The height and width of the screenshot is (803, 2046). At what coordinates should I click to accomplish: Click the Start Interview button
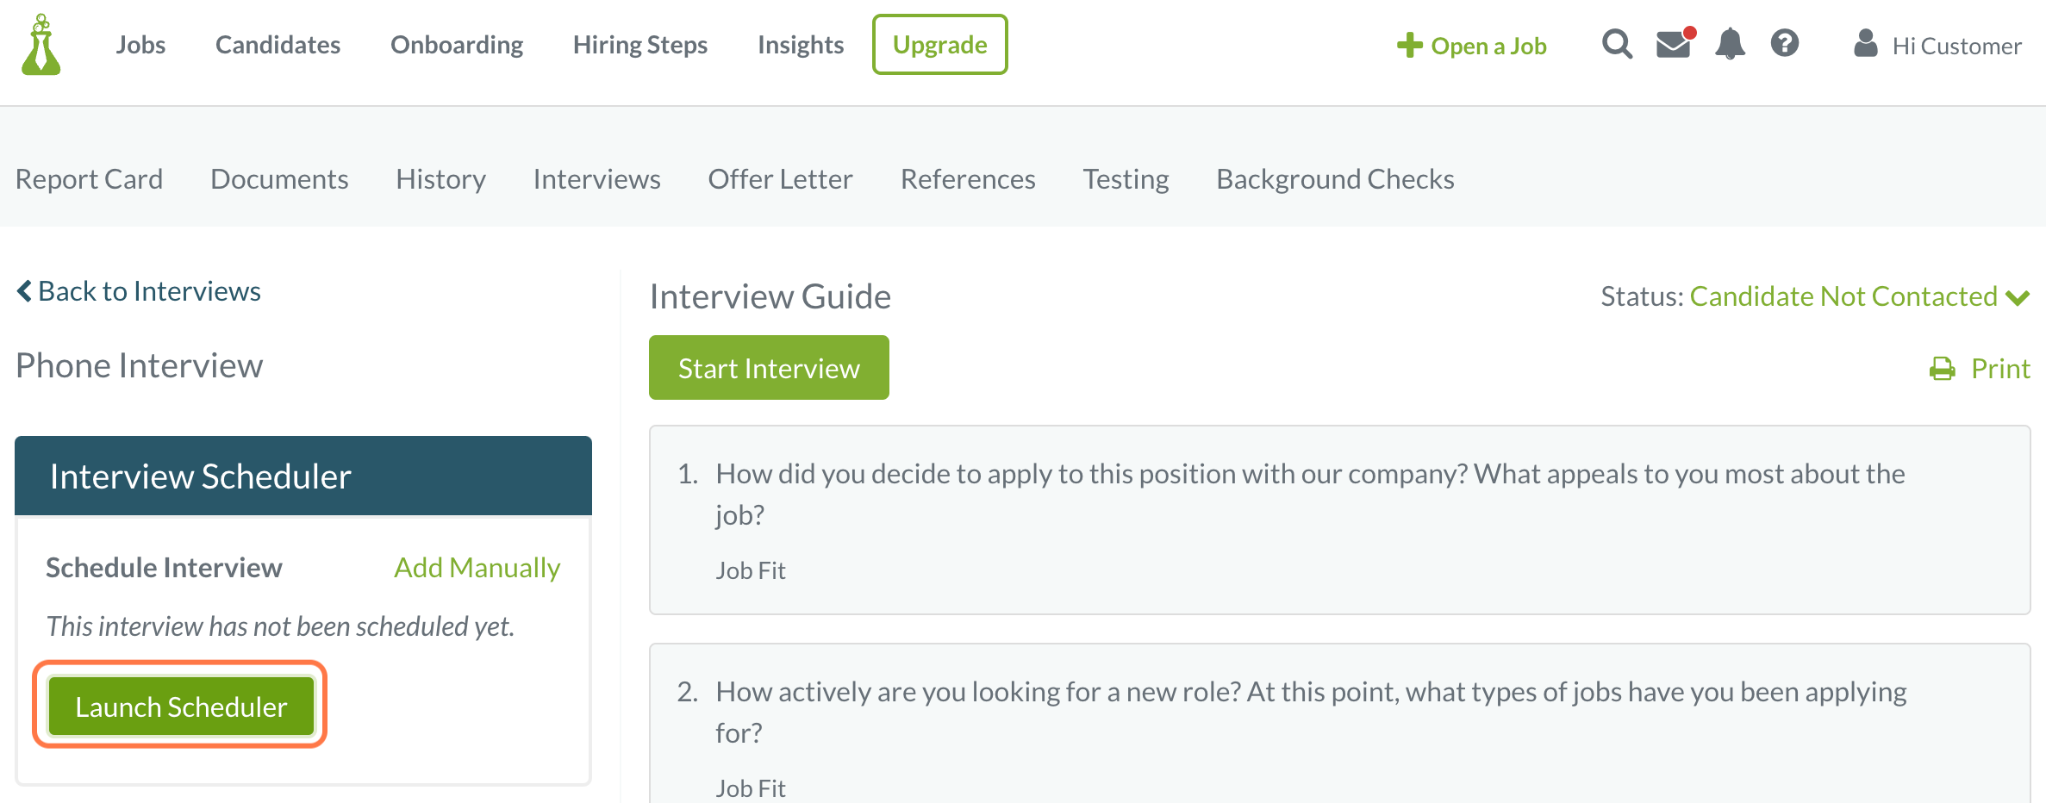[x=769, y=368]
